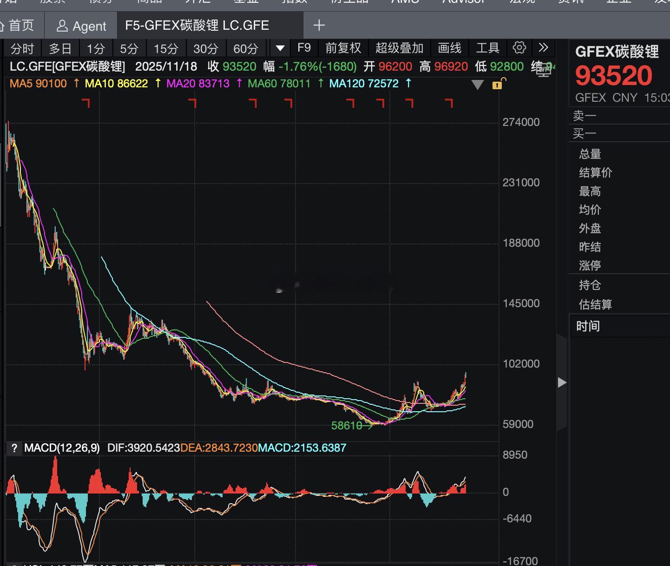Open the chart settings gear icon
This screenshot has width=670, height=566.
pyautogui.click(x=519, y=48)
